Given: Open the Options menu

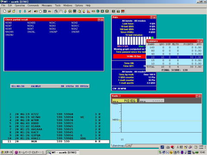Looking at the screenshot, I should [x=79, y=6].
